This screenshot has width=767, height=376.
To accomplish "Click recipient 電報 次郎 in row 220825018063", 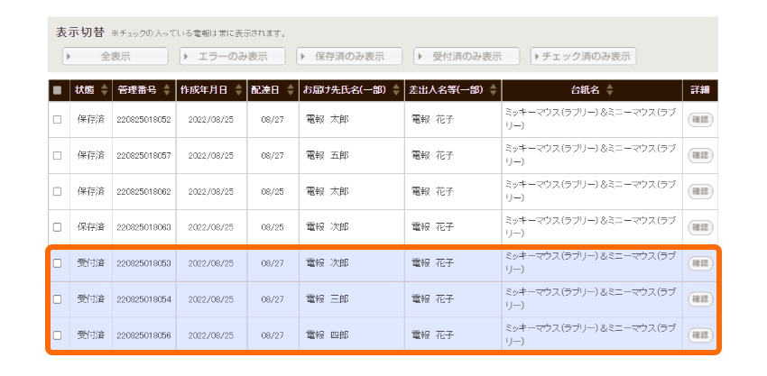I will tap(328, 227).
